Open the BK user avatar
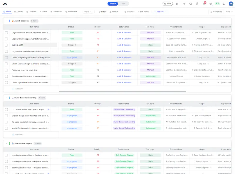 (231, 4)
